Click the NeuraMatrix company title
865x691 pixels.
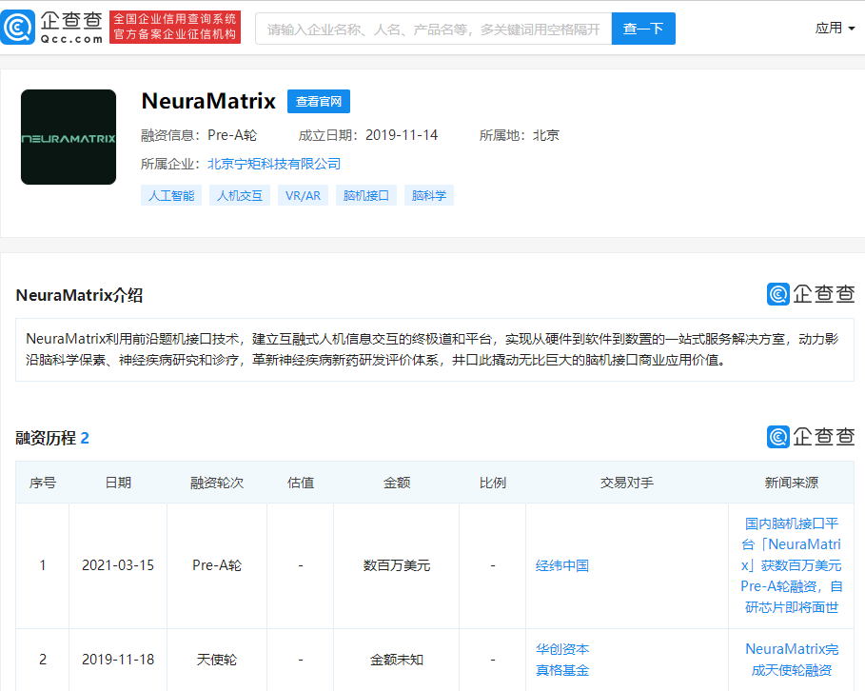(208, 101)
